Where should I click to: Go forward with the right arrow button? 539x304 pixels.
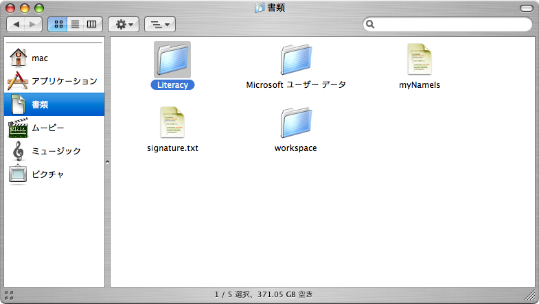(34, 25)
